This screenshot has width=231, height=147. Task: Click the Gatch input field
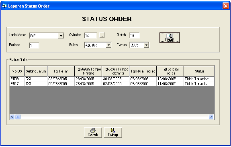pos(134,35)
